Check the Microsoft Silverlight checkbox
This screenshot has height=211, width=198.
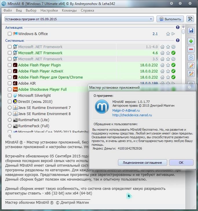[x=10, y=96]
